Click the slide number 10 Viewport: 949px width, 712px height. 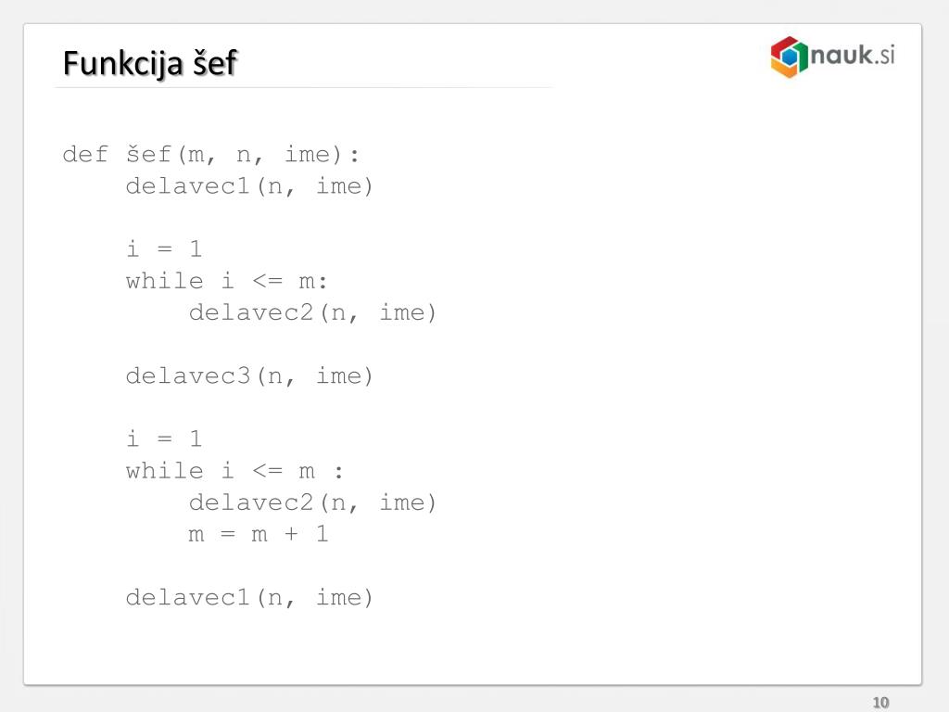point(880,703)
